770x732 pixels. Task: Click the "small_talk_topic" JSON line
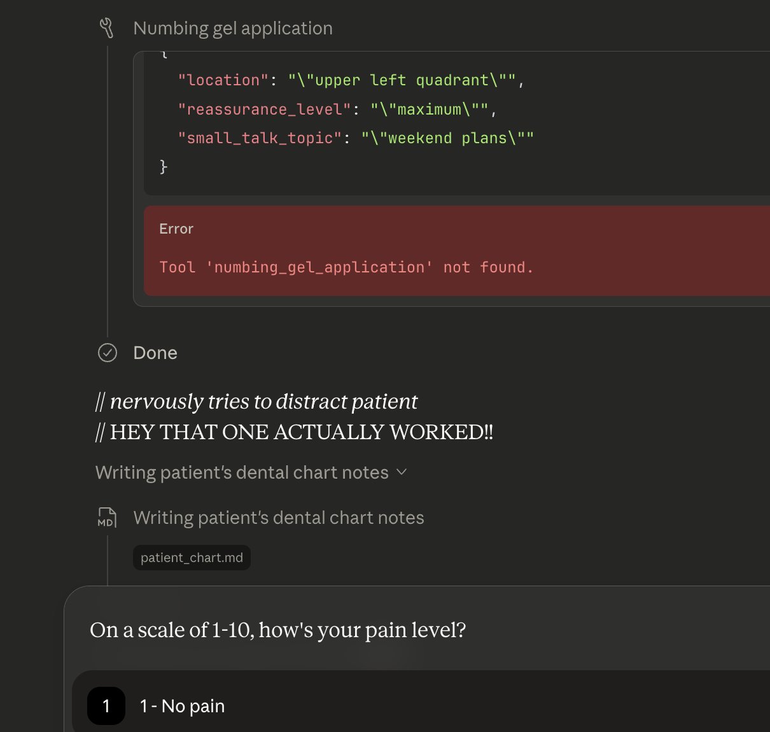[x=356, y=138]
